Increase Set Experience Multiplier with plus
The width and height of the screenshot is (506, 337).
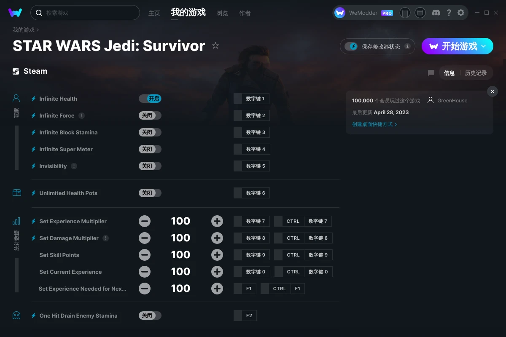pos(217,221)
